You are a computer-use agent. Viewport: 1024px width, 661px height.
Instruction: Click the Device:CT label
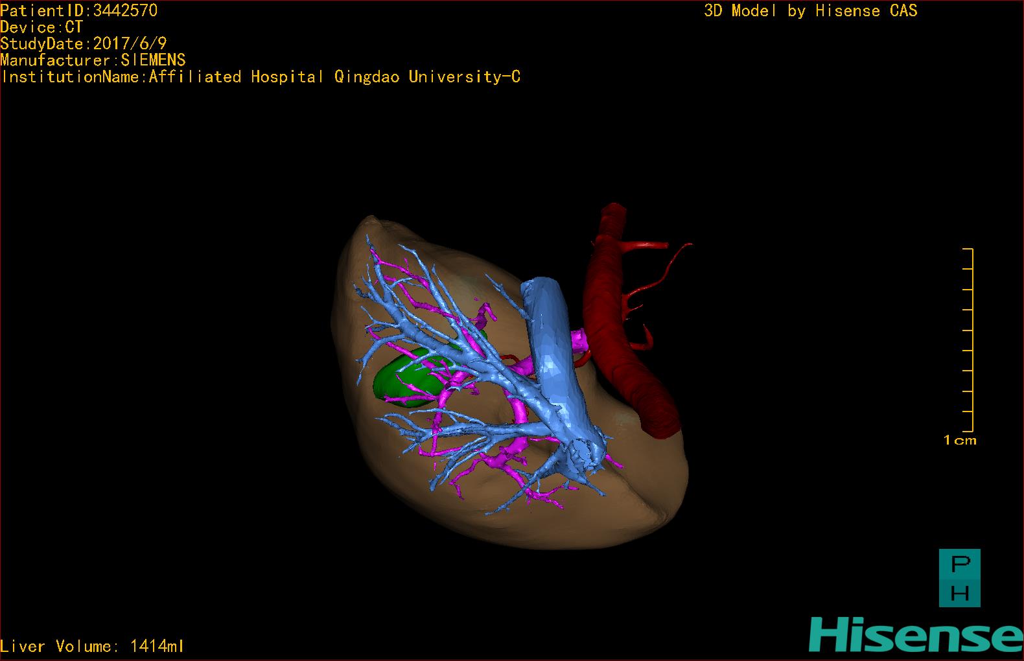[x=41, y=27]
